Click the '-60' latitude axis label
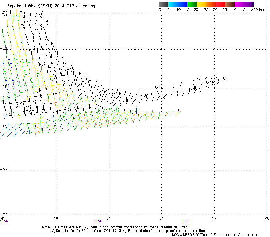The image size is (270, 237). pyautogui.click(x=3, y=214)
